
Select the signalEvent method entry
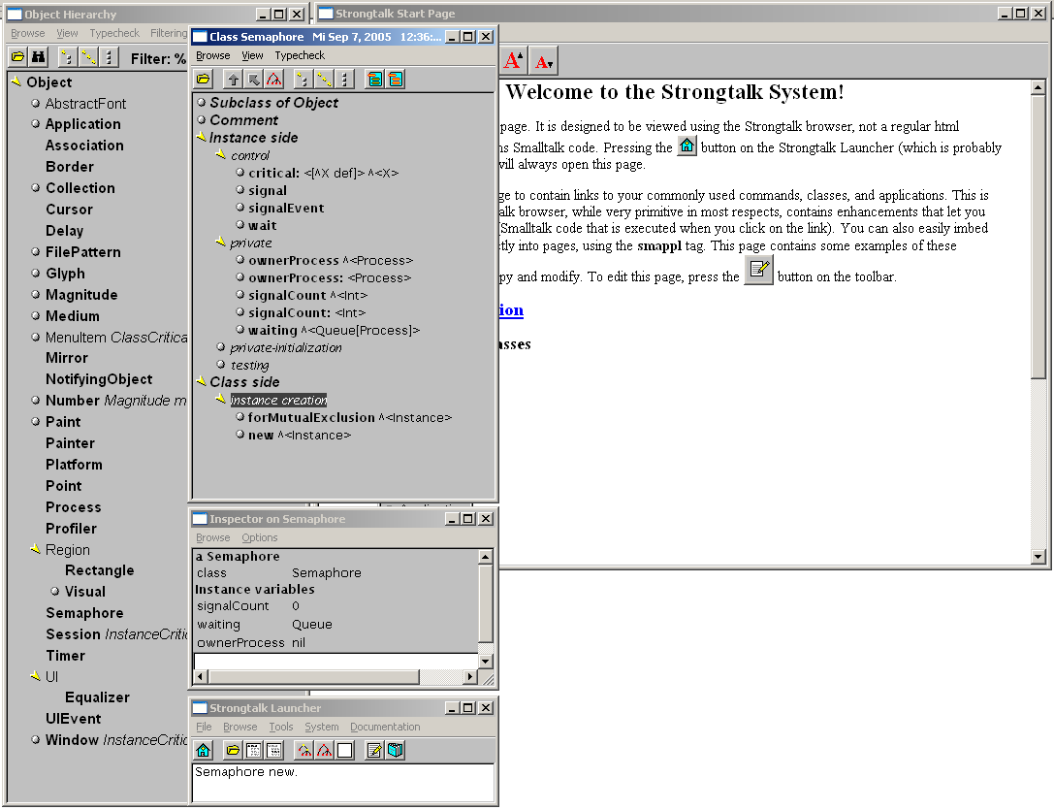tap(286, 208)
